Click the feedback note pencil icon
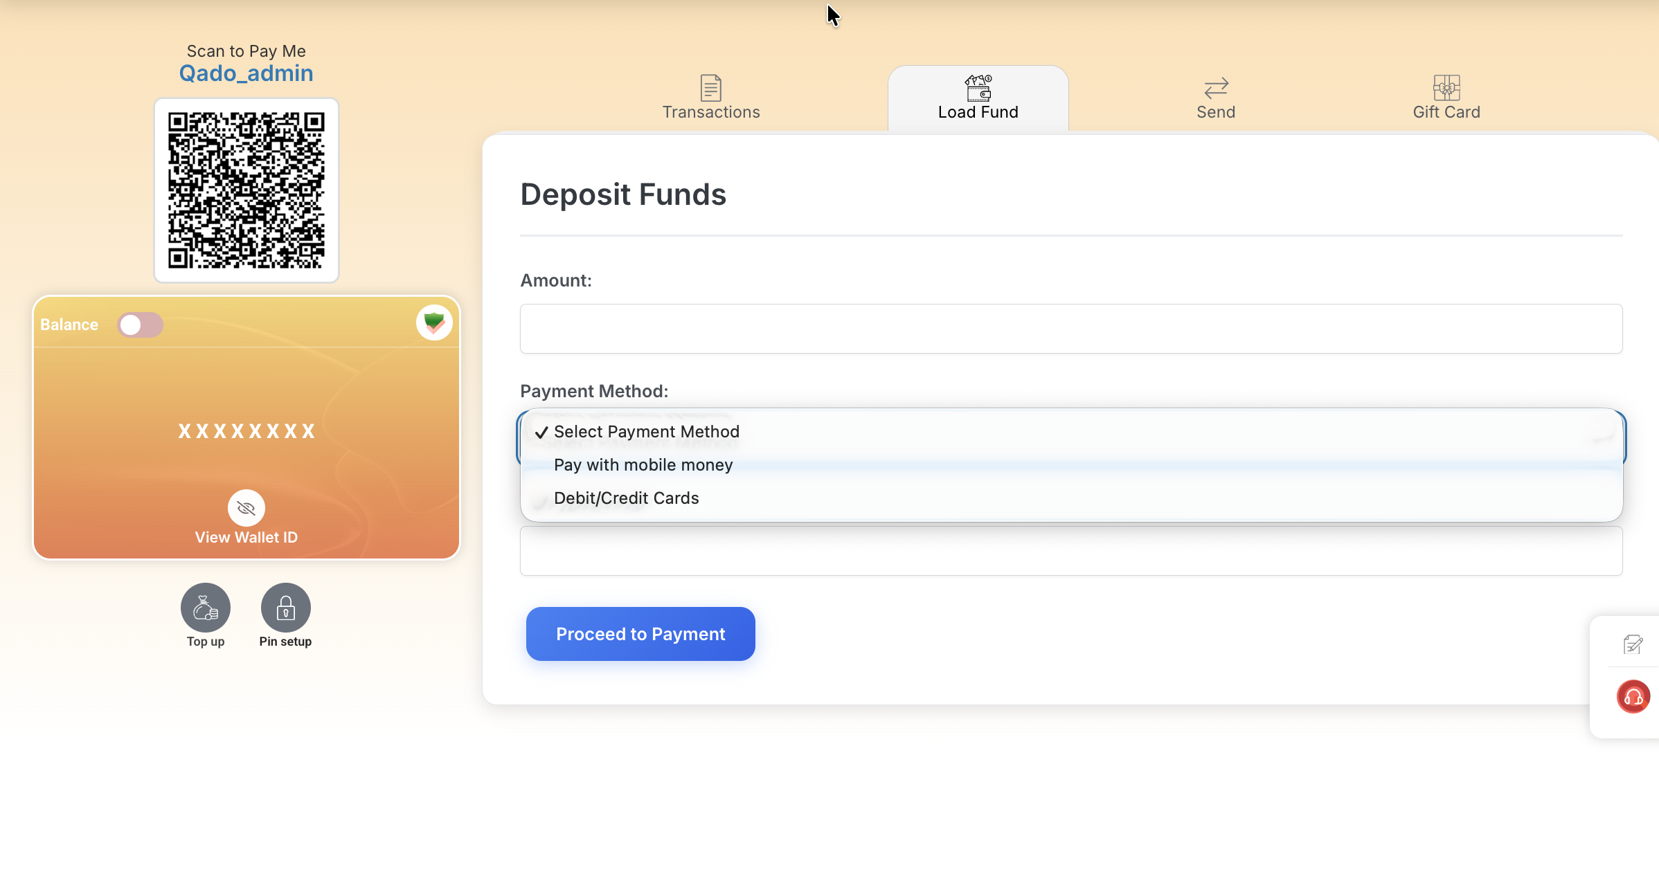Screen dimensions: 1659x872 point(1633,644)
